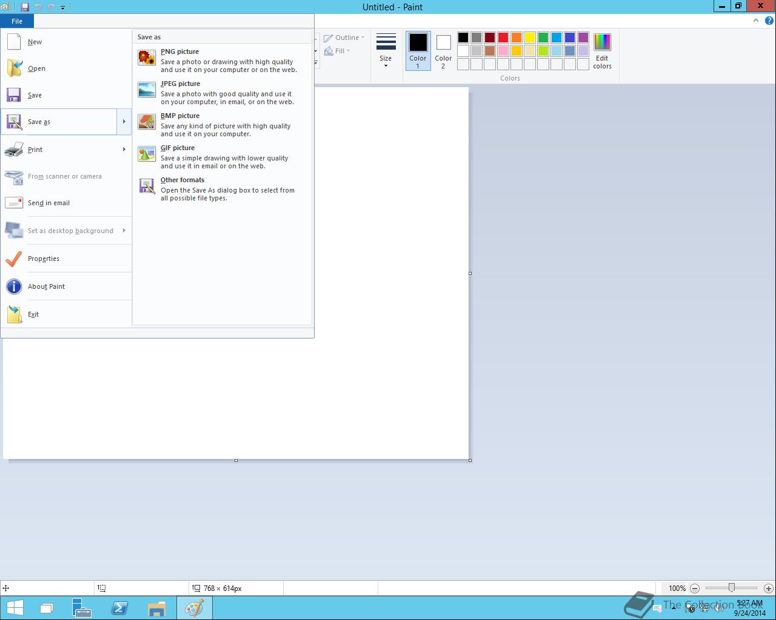Image resolution: width=776 pixels, height=620 pixels.
Task: Click the zoom out minus button
Action: tap(695, 588)
